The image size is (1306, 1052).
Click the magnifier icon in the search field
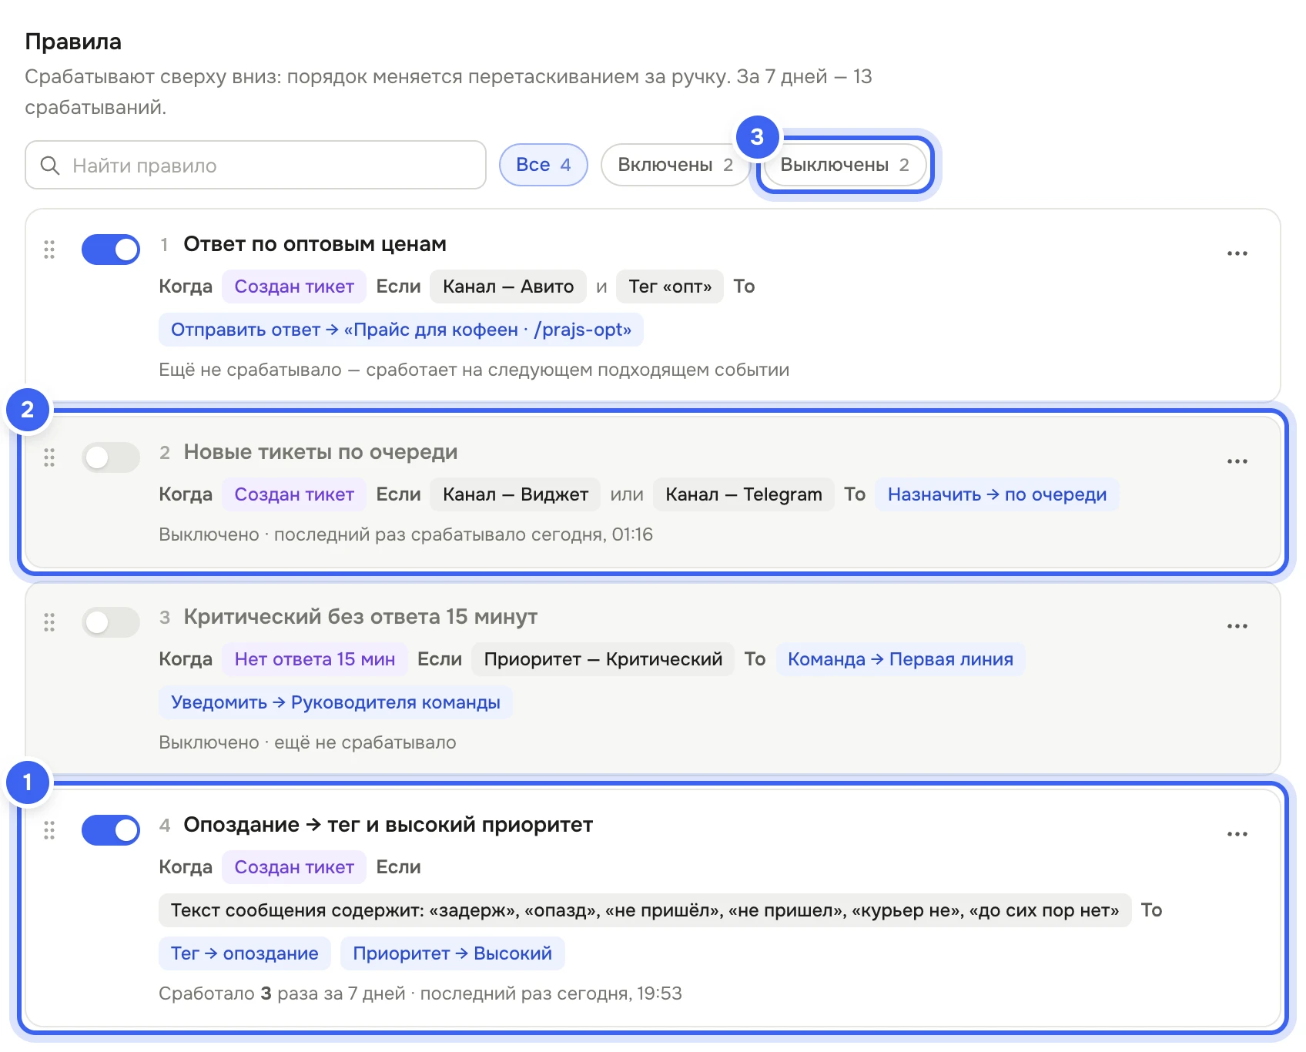(50, 166)
